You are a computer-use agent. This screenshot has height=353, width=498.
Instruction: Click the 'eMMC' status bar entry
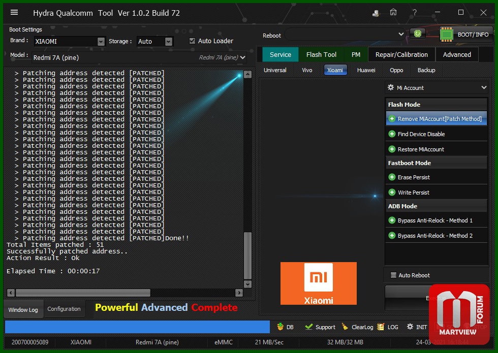pos(224,342)
